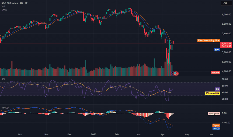Click the blue EMA price-axis label
233x137 pixels.
(x=217, y=50)
